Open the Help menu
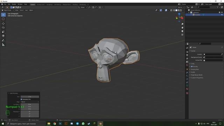 coord(26,5)
